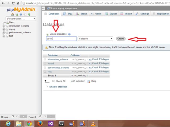The image size is (170, 127).
Task: Open VLC media player from the taskbar
Action: pyautogui.click(x=93, y=123)
